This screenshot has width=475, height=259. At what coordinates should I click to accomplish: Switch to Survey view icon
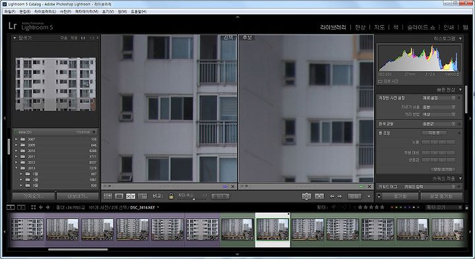click(x=142, y=196)
